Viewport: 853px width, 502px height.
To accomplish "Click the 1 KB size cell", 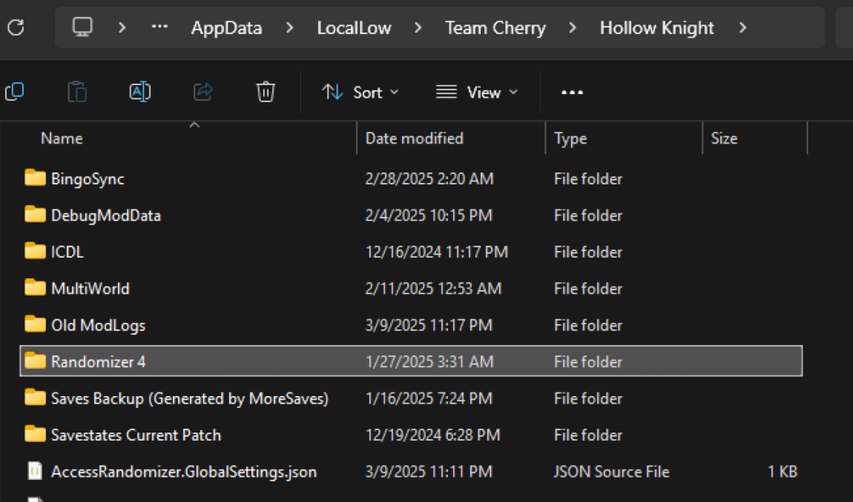I will point(782,472).
